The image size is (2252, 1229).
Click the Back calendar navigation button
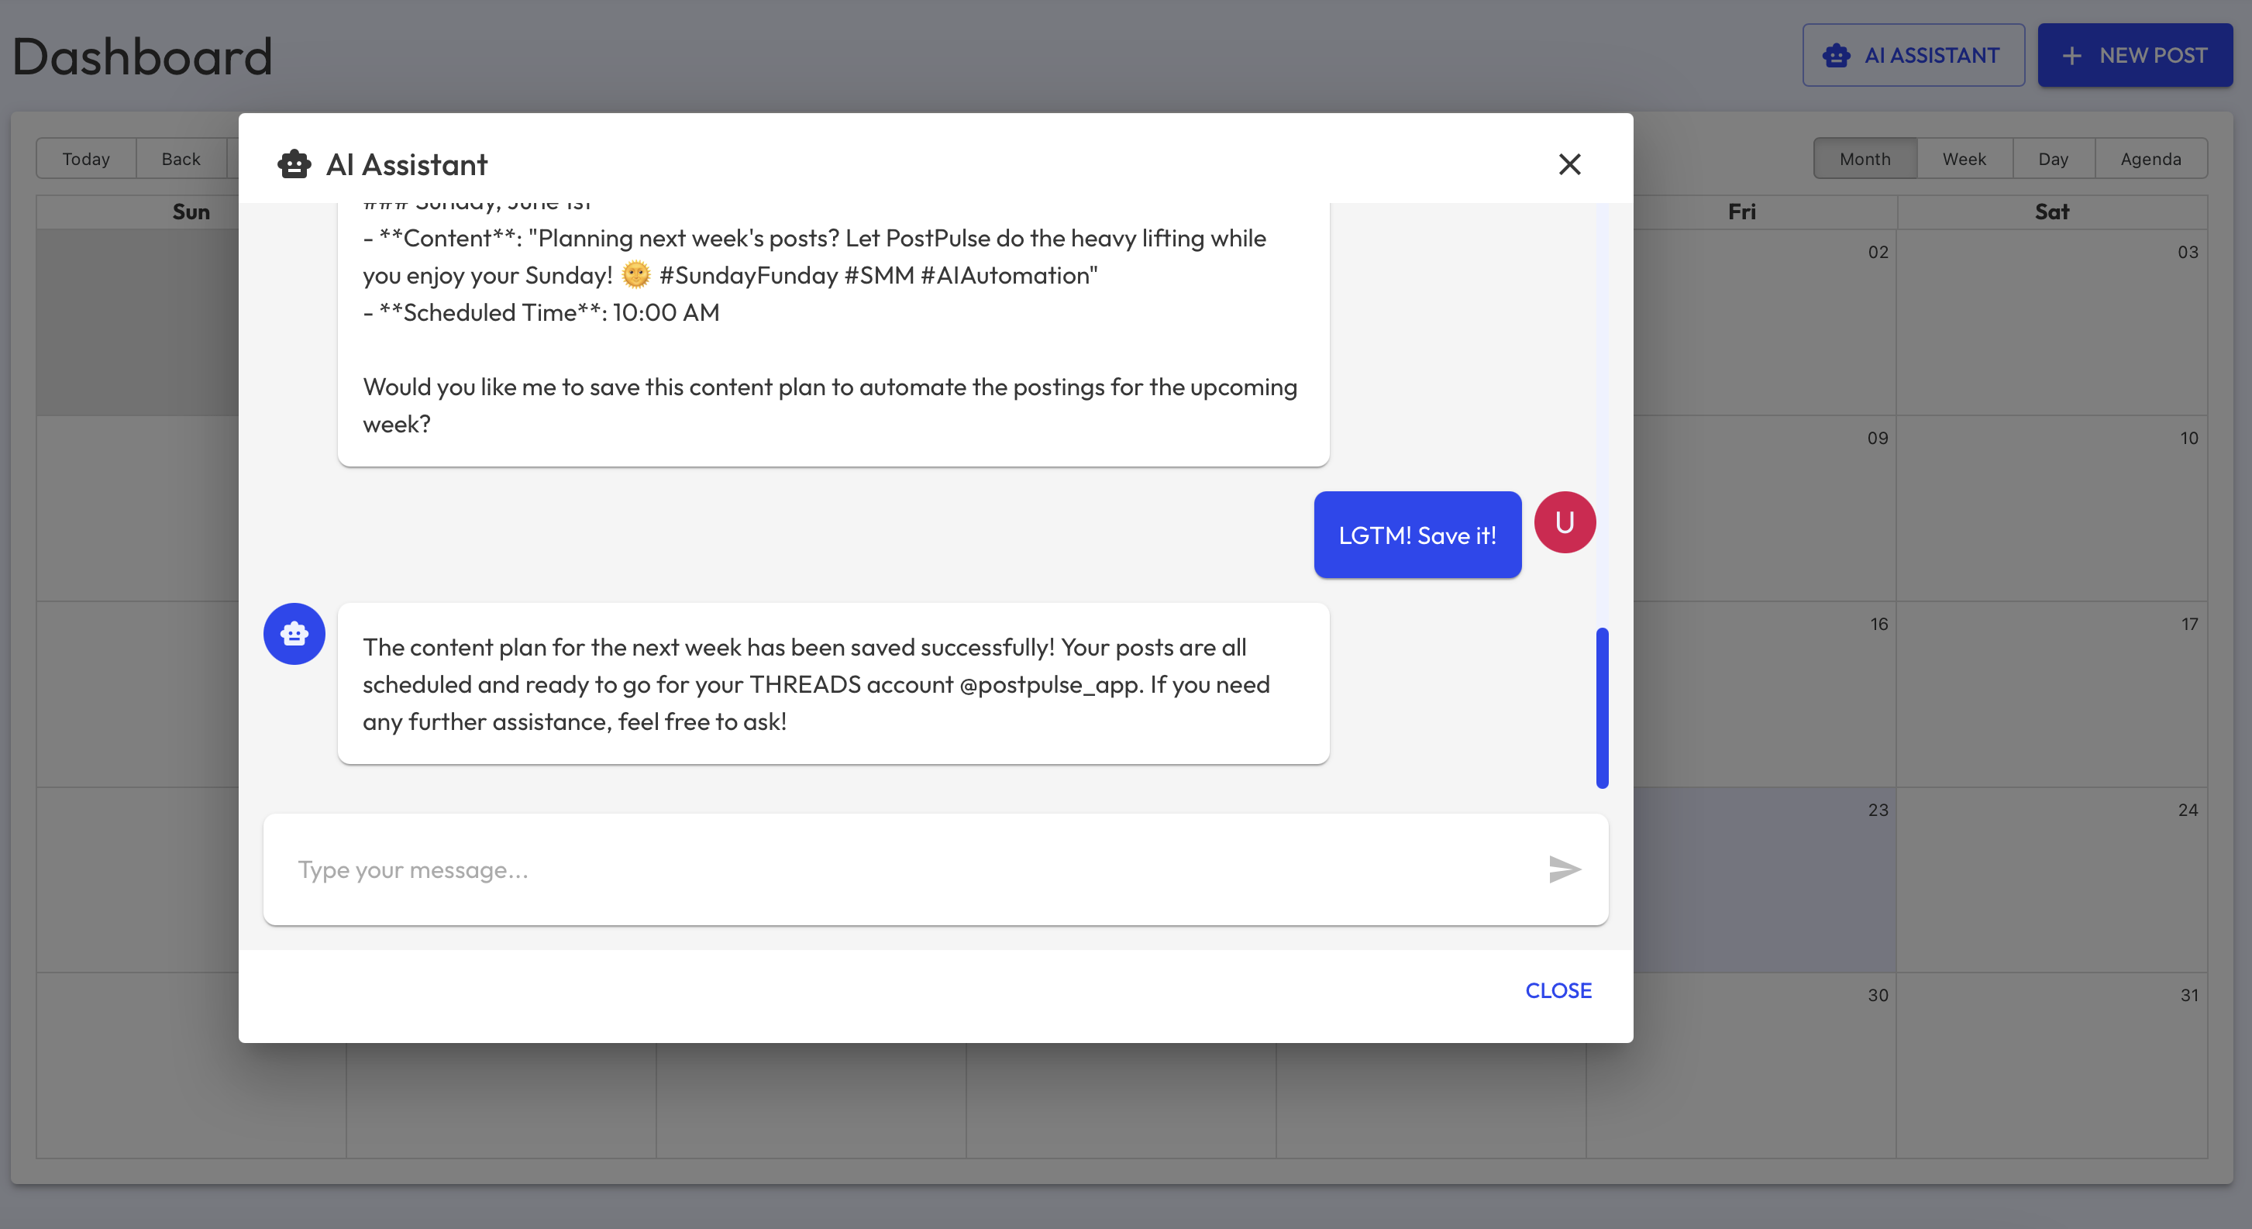point(181,158)
